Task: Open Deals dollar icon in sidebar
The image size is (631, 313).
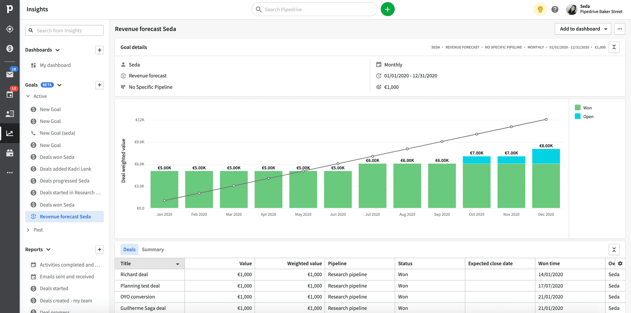Action: click(x=10, y=48)
